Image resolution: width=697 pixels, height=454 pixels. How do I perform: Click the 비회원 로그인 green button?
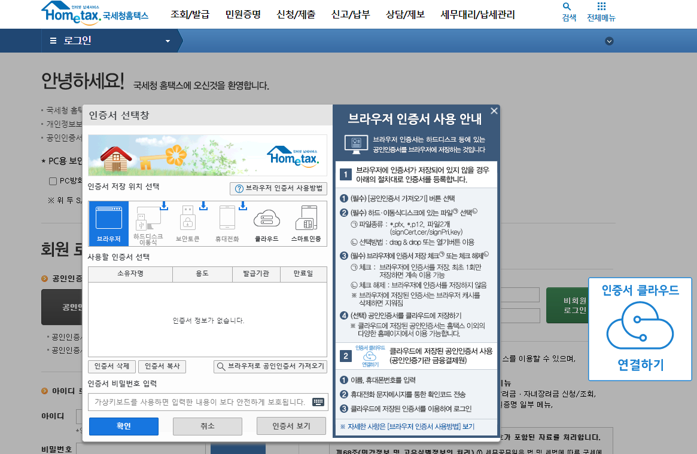point(567,305)
